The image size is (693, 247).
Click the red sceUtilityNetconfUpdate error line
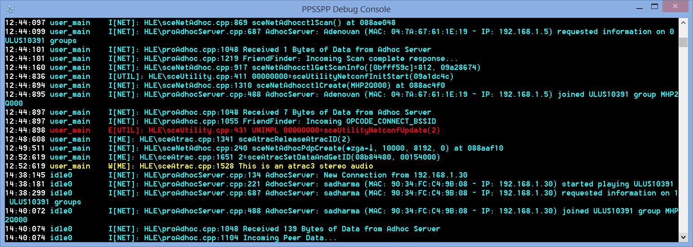[x=274, y=130]
